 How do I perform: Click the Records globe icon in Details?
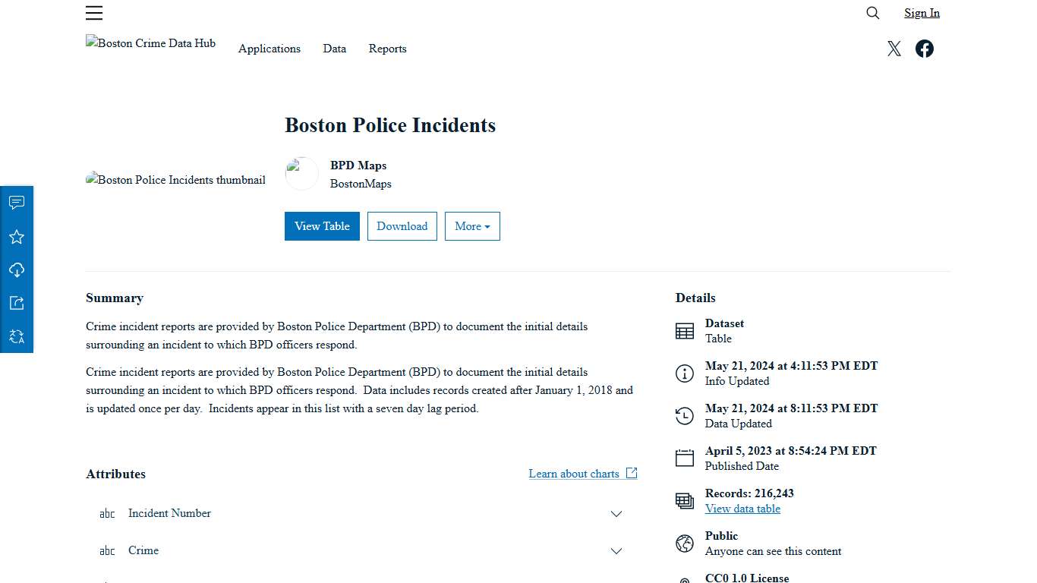(x=684, y=501)
